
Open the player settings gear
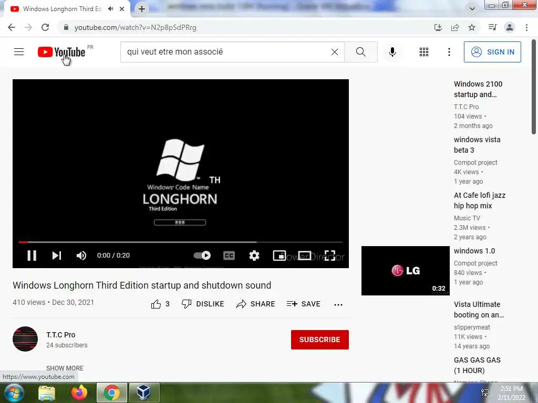click(x=254, y=256)
